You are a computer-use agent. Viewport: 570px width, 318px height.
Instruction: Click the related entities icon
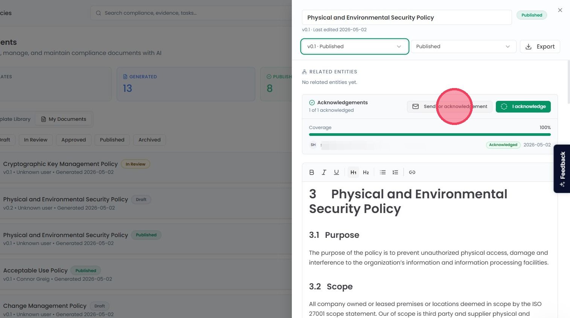click(x=305, y=72)
